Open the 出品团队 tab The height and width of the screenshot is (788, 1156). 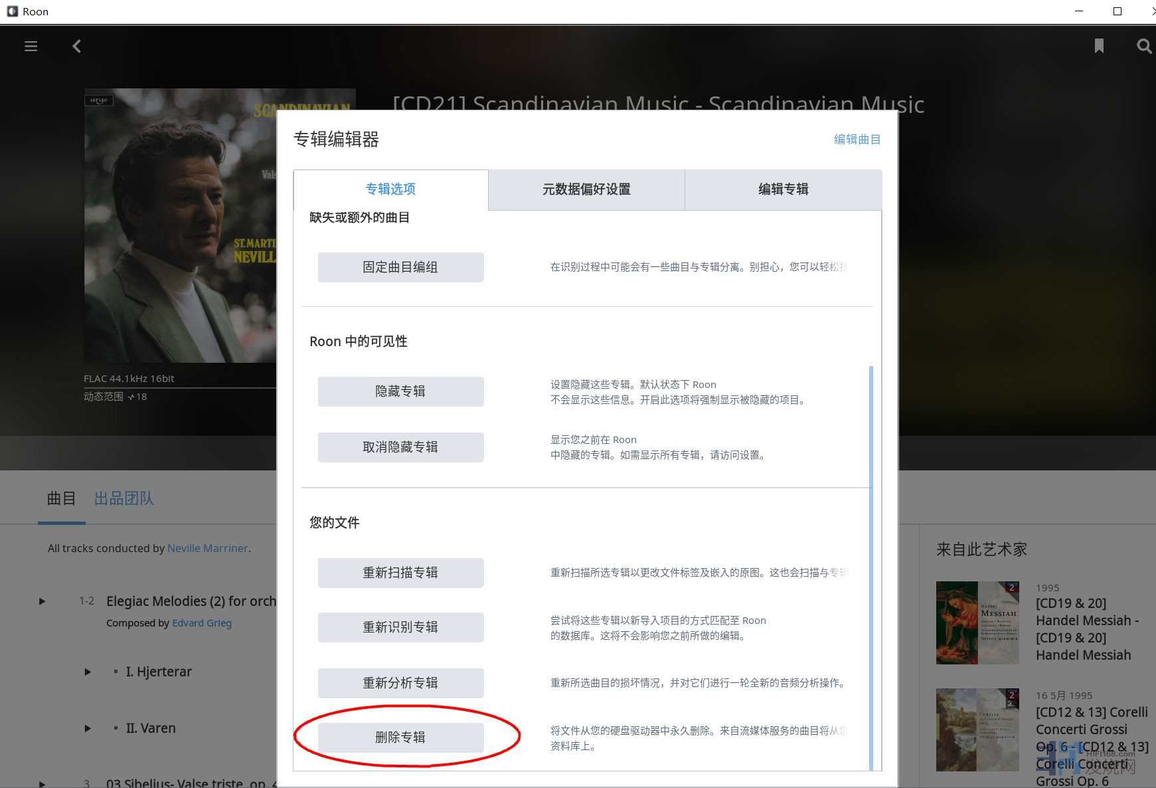124,498
